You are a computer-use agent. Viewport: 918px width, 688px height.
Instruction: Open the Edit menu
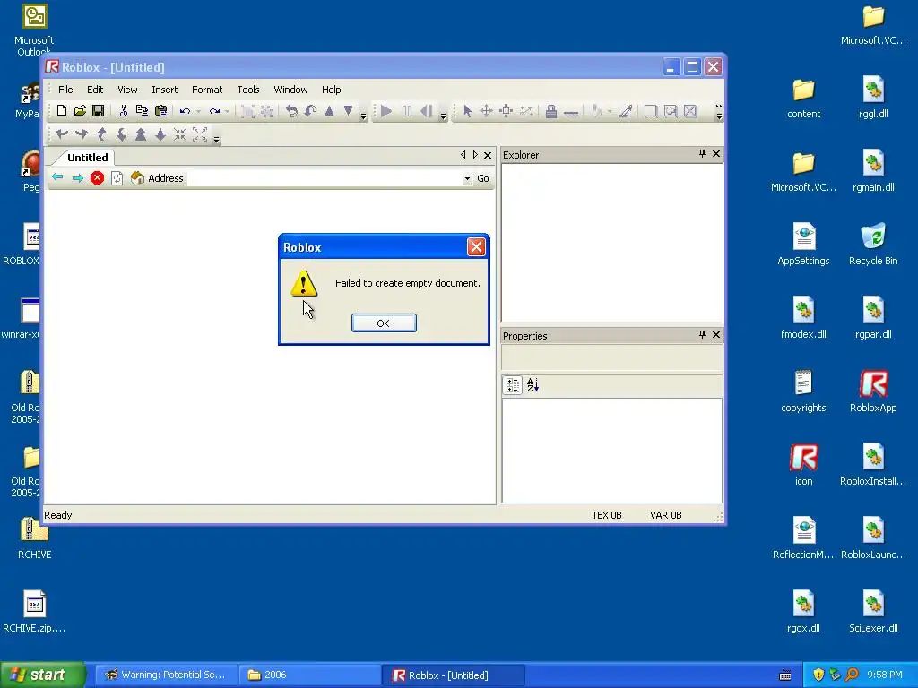(95, 90)
